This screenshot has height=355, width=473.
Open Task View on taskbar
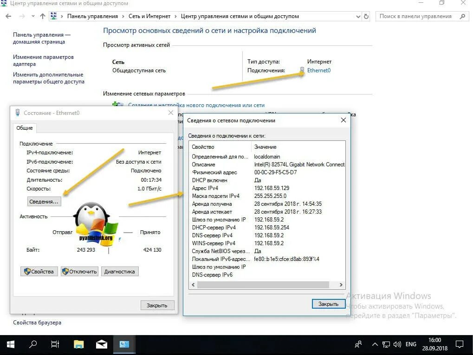[55, 344]
